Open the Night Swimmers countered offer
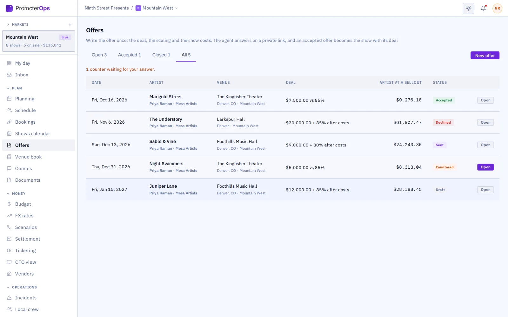Screen dimensions: 508x317 pos(485,167)
